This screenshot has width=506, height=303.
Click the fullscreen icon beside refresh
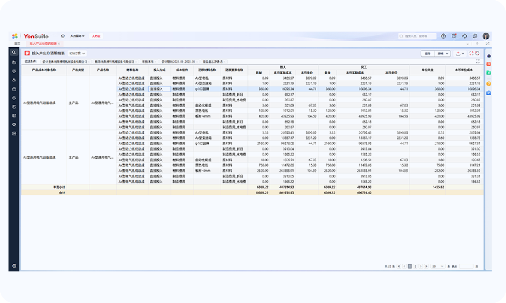472,53
